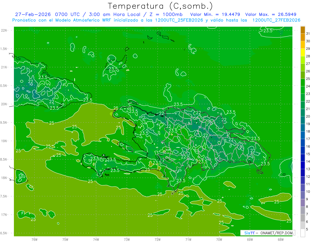
Task: Click the "ONAMET/REP.DOM." credit label
Action: coord(277,233)
